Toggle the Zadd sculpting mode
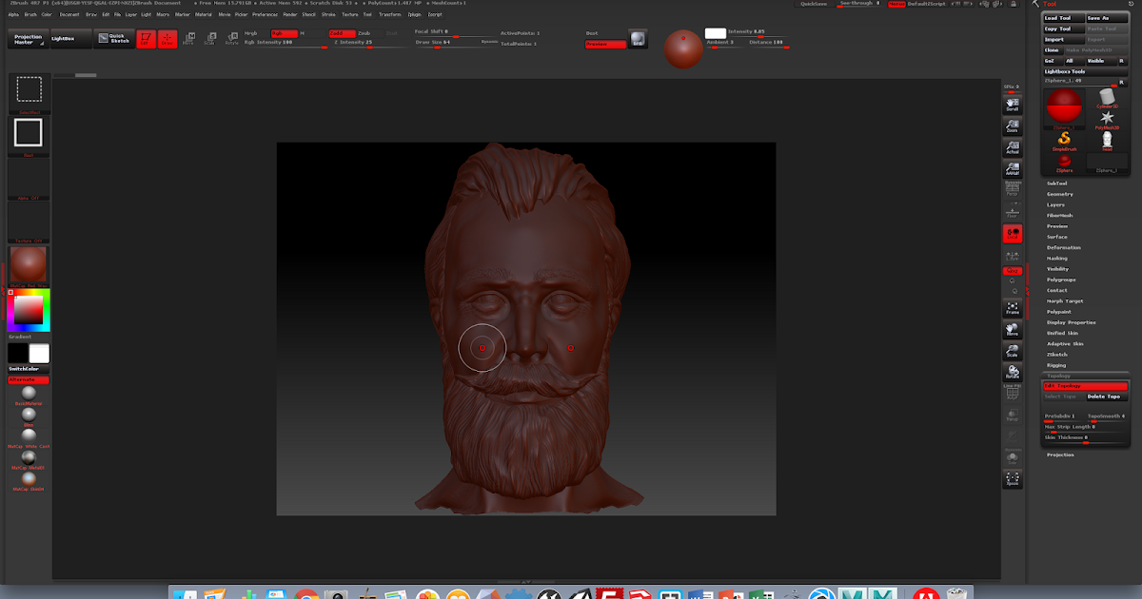 (345, 33)
